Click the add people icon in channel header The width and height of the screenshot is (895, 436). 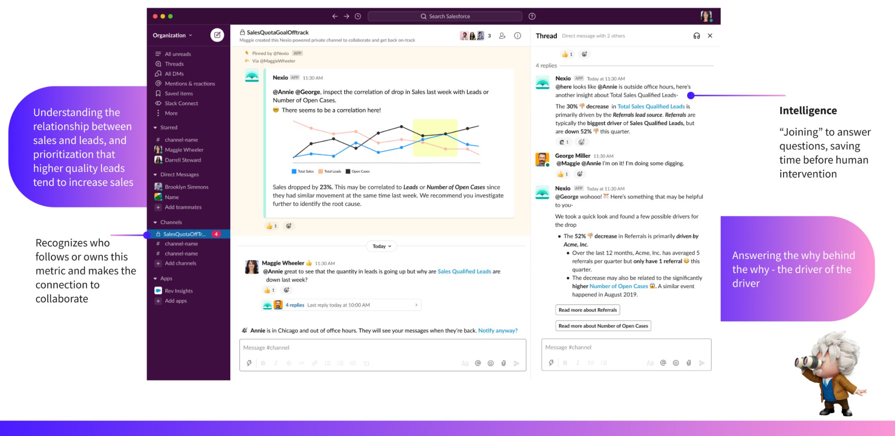tap(502, 36)
